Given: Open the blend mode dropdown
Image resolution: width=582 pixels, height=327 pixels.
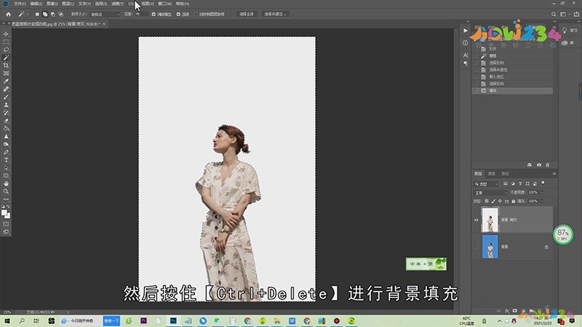Looking at the screenshot, I should pos(490,193).
